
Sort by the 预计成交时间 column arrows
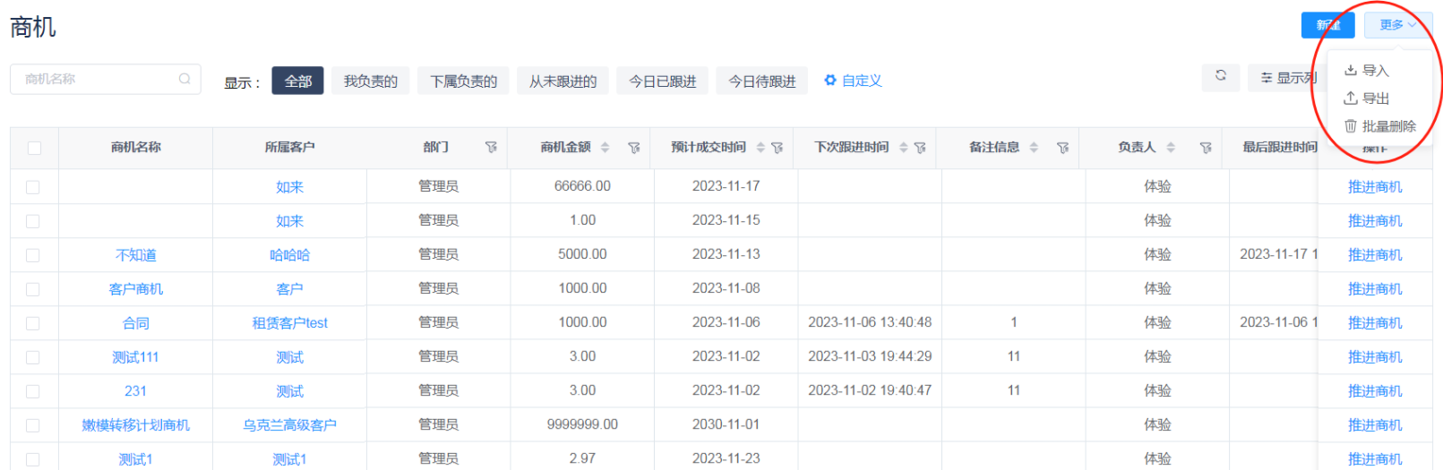click(x=760, y=148)
